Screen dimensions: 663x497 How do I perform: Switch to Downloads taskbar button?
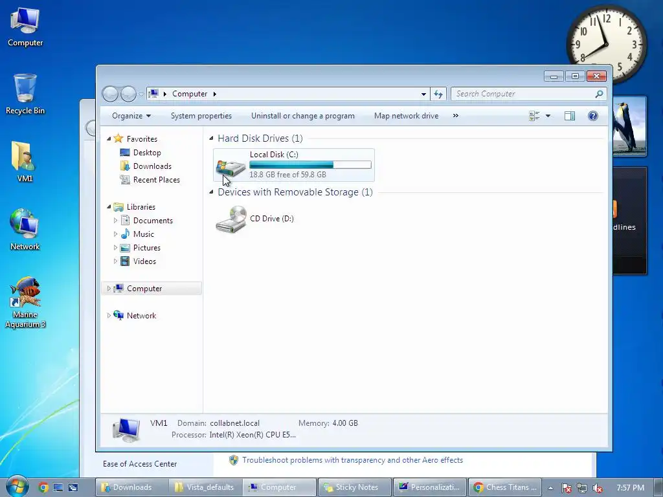pyautogui.click(x=132, y=487)
